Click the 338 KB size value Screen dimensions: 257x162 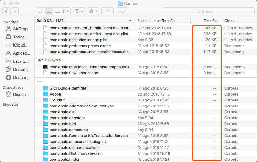[210, 34]
